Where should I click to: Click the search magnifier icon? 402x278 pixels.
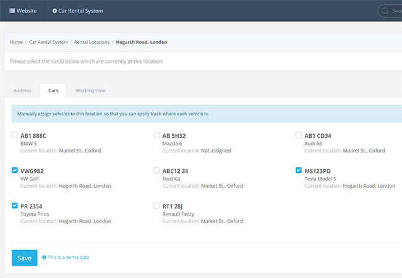coord(385,11)
